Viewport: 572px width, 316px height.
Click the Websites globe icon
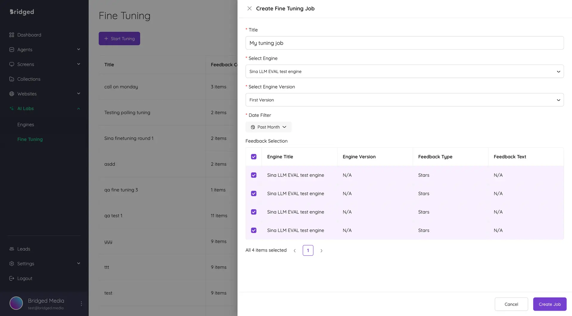[x=12, y=94]
